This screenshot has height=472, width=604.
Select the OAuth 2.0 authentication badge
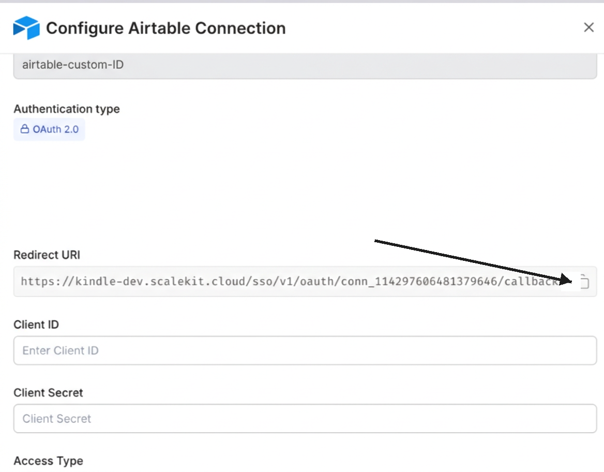pyautogui.click(x=49, y=129)
